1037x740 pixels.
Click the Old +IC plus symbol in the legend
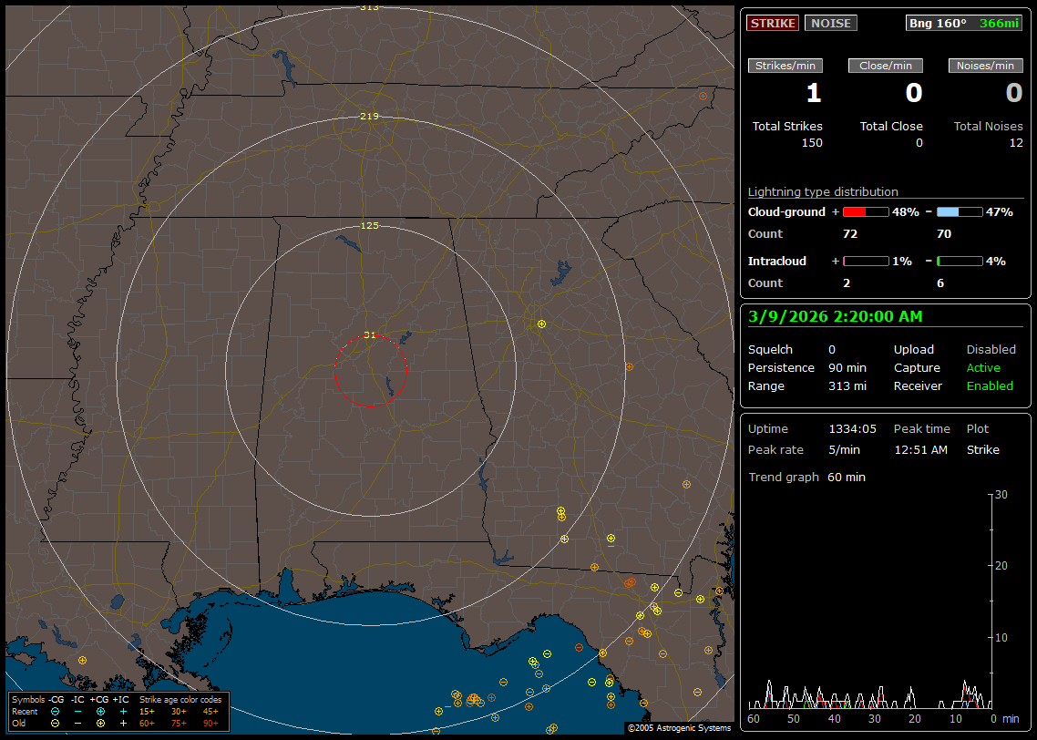pos(123,723)
